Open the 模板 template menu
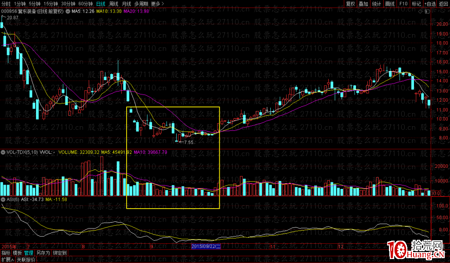 point(17,253)
